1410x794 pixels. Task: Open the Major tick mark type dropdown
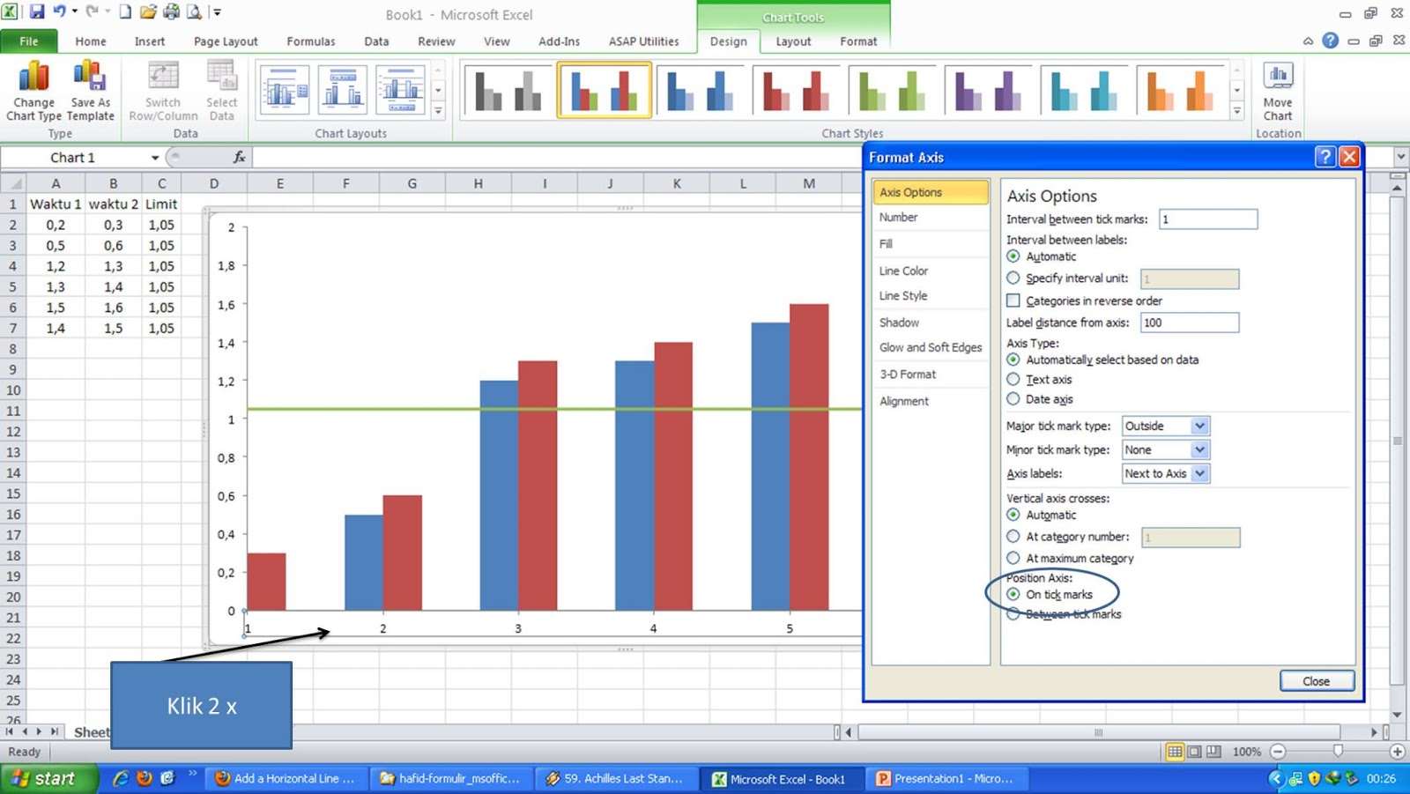pos(1198,426)
